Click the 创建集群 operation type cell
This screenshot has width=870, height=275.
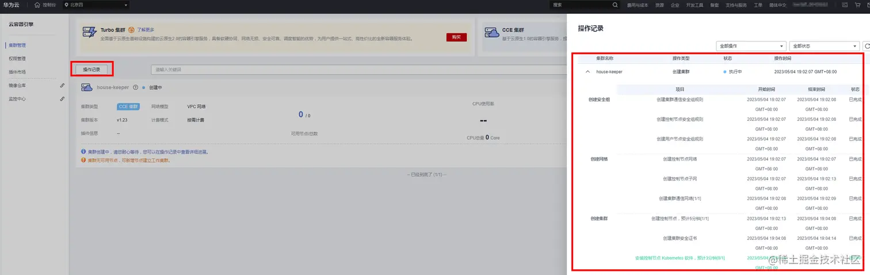tap(681, 72)
